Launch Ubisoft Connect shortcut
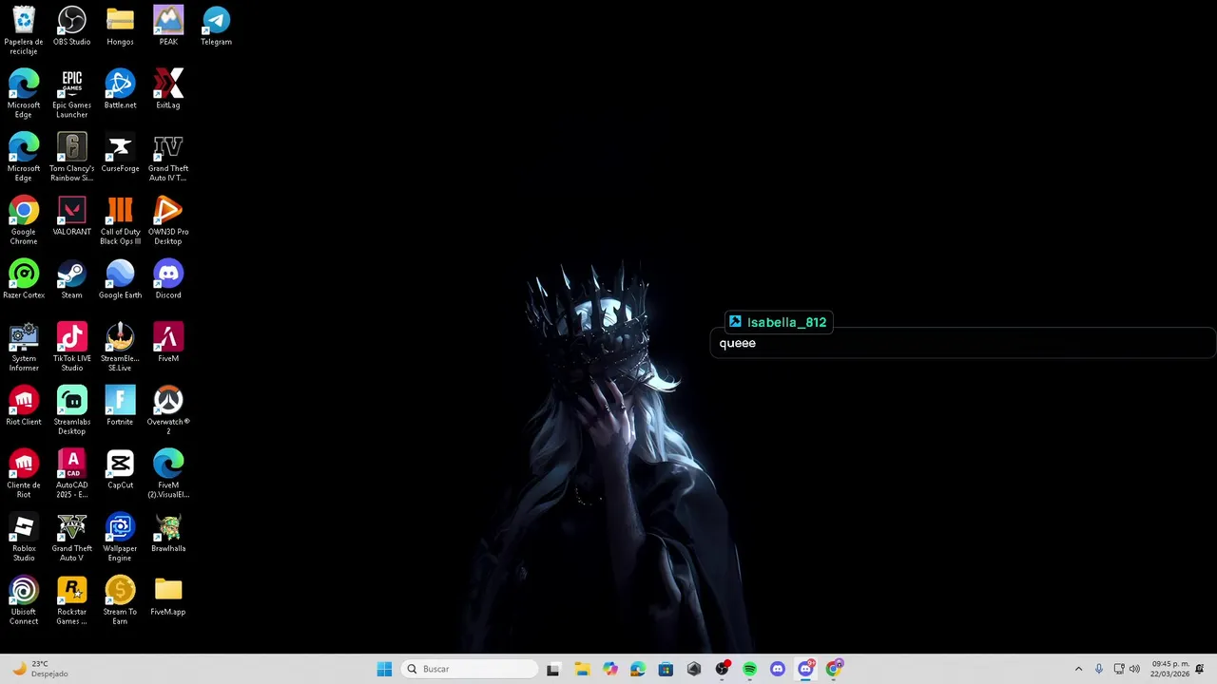 [x=24, y=600]
